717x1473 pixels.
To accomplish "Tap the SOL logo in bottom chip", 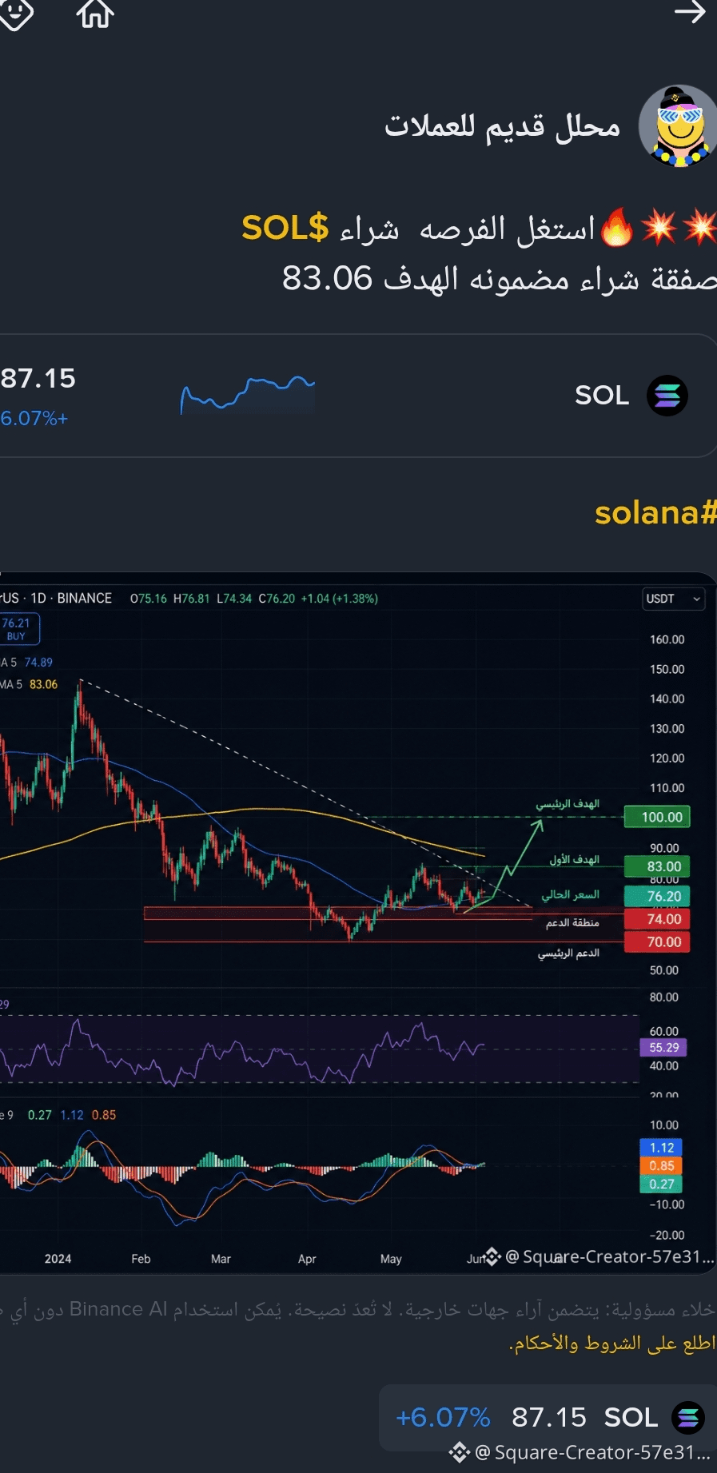I will [x=688, y=1418].
